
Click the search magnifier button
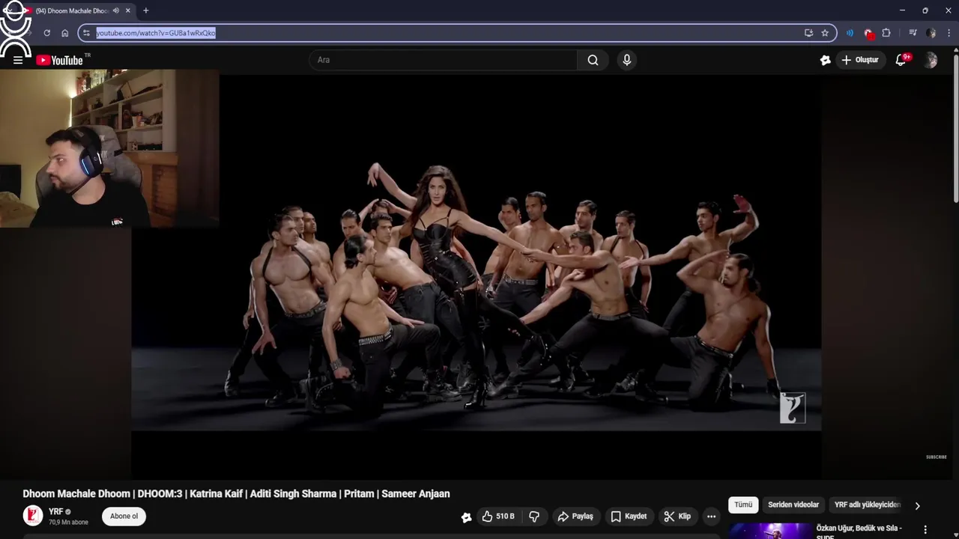tap(593, 60)
